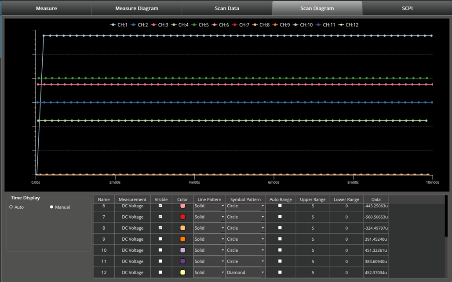Click the CH:6 legend entry
The height and width of the screenshot is (282, 452).
click(x=220, y=25)
